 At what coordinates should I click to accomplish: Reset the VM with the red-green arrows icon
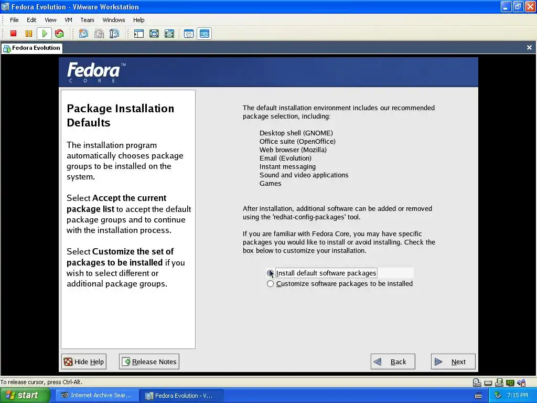[59, 33]
